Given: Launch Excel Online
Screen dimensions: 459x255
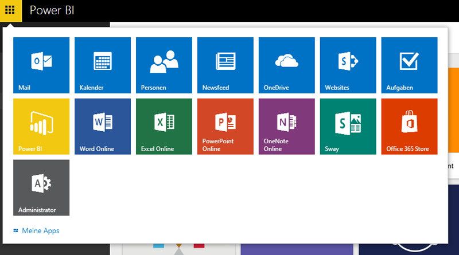Looking at the screenshot, I should coord(164,126).
